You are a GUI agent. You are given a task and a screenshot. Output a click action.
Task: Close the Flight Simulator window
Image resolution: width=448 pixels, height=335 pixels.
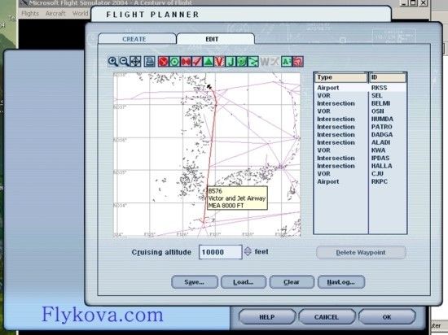coord(424,3)
